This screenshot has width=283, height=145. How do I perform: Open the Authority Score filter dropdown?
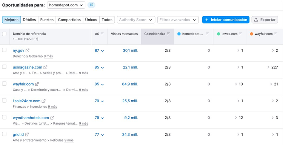pos(136,20)
